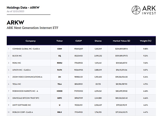Click the Company column header
This screenshot has height=116, width=162.
[x=31, y=41]
